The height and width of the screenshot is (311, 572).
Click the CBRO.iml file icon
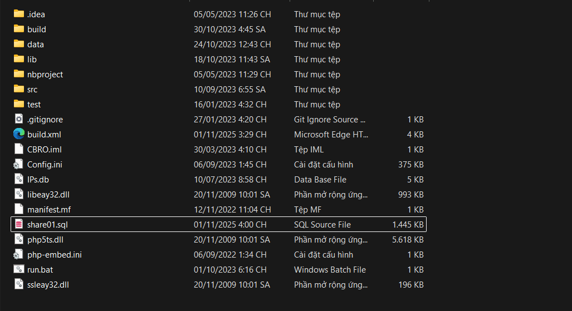click(18, 149)
